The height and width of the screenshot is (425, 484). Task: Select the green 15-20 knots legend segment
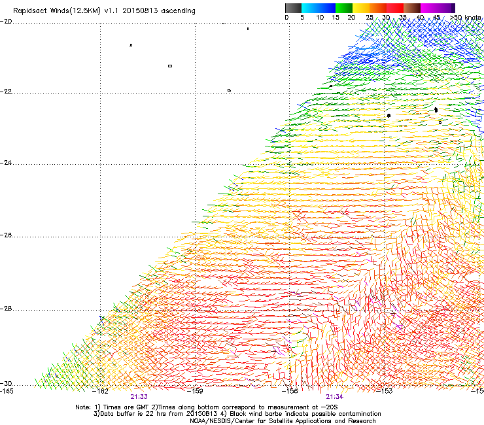[x=344, y=8]
